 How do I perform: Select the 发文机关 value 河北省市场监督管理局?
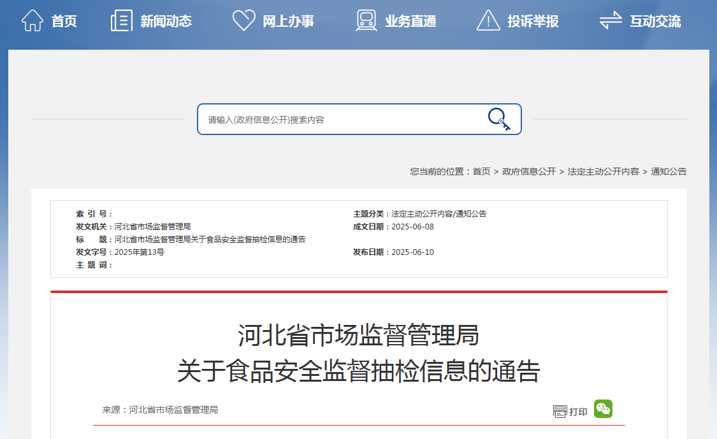click(x=152, y=226)
